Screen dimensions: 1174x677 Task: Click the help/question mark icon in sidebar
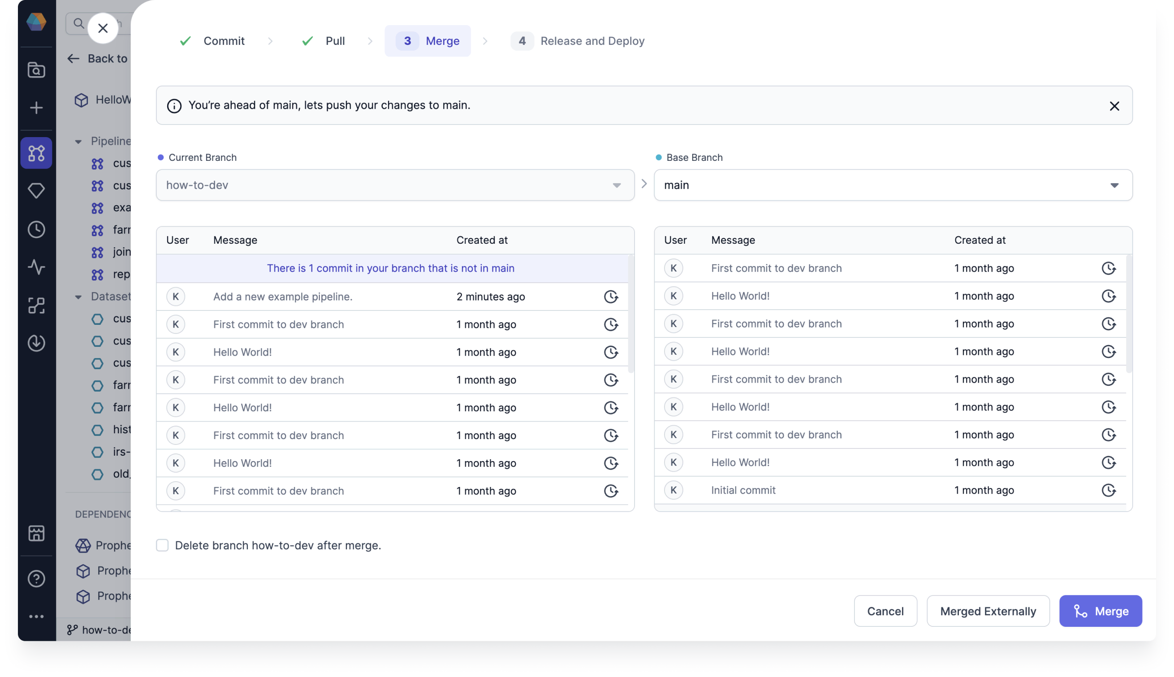(x=36, y=579)
